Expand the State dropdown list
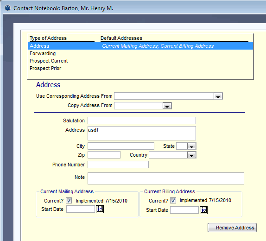The width and height of the screenshot is (266, 241). point(191,146)
